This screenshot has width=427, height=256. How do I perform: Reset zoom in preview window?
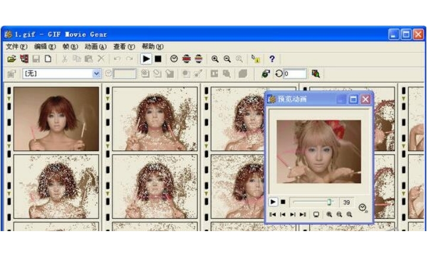pos(349,215)
